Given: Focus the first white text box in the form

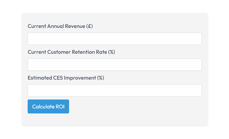Looking at the screenshot, I should [114, 39].
